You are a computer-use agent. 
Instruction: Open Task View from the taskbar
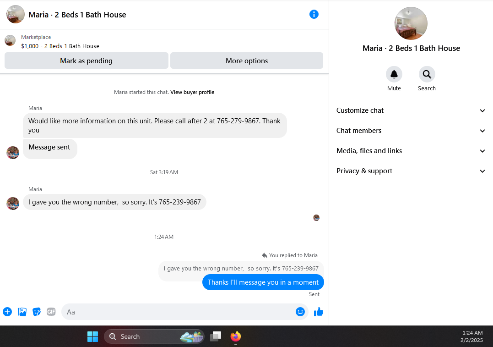point(216,336)
